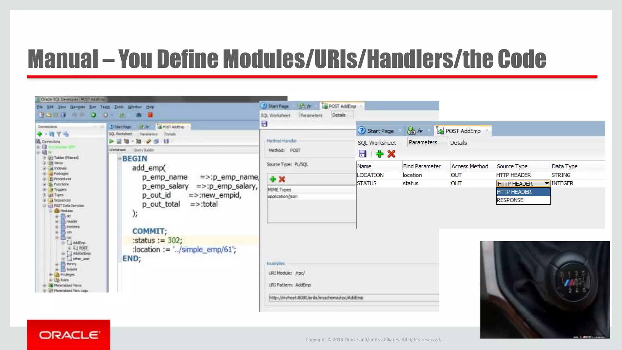Close the Start Page tab in front window
Image resolution: width=622 pixels, height=350 pixels.
(400, 130)
